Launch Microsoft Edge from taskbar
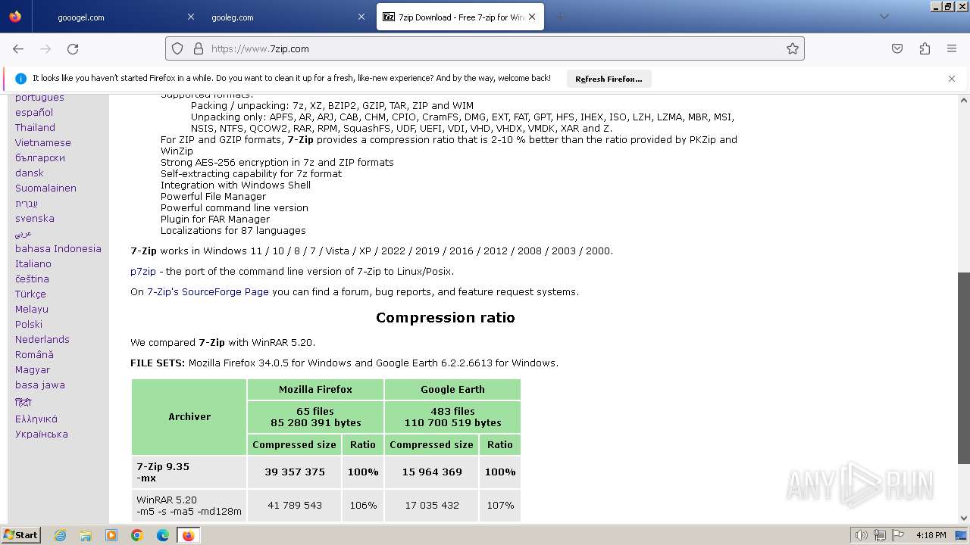The image size is (970, 545). [163, 535]
